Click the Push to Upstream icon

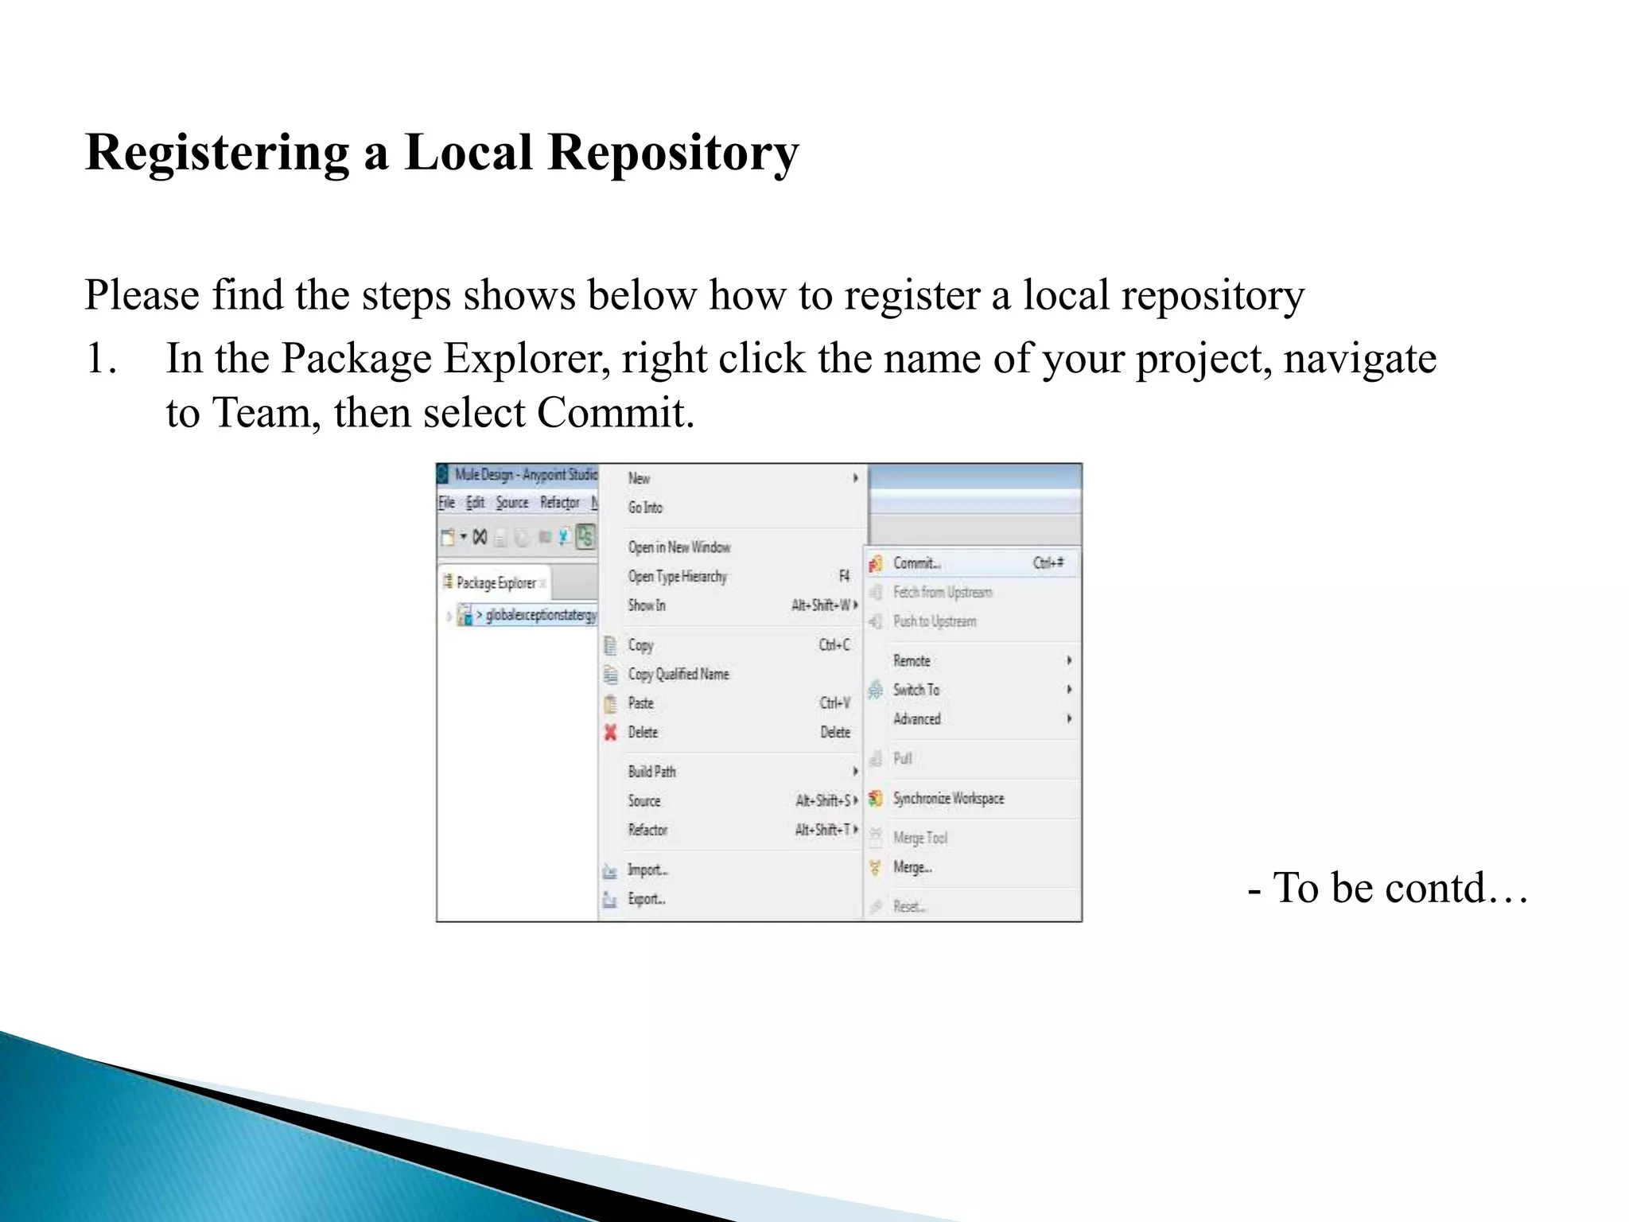[876, 621]
